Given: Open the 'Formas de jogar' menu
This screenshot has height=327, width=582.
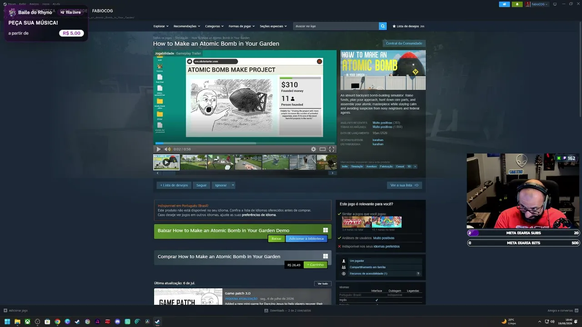Looking at the screenshot, I should click(x=241, y=26).
